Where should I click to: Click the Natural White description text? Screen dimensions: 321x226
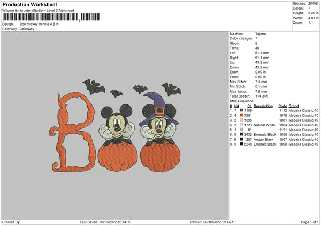(264, 125)
